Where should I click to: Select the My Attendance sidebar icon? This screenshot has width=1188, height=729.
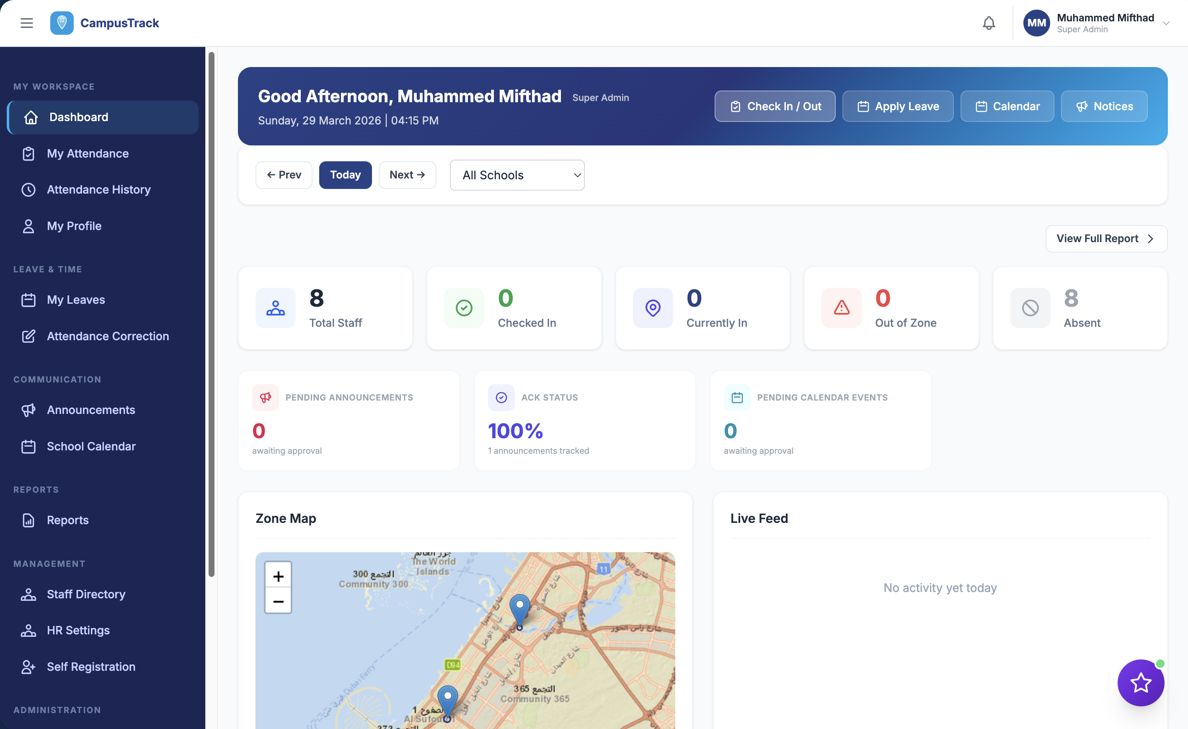coord(29,153)
